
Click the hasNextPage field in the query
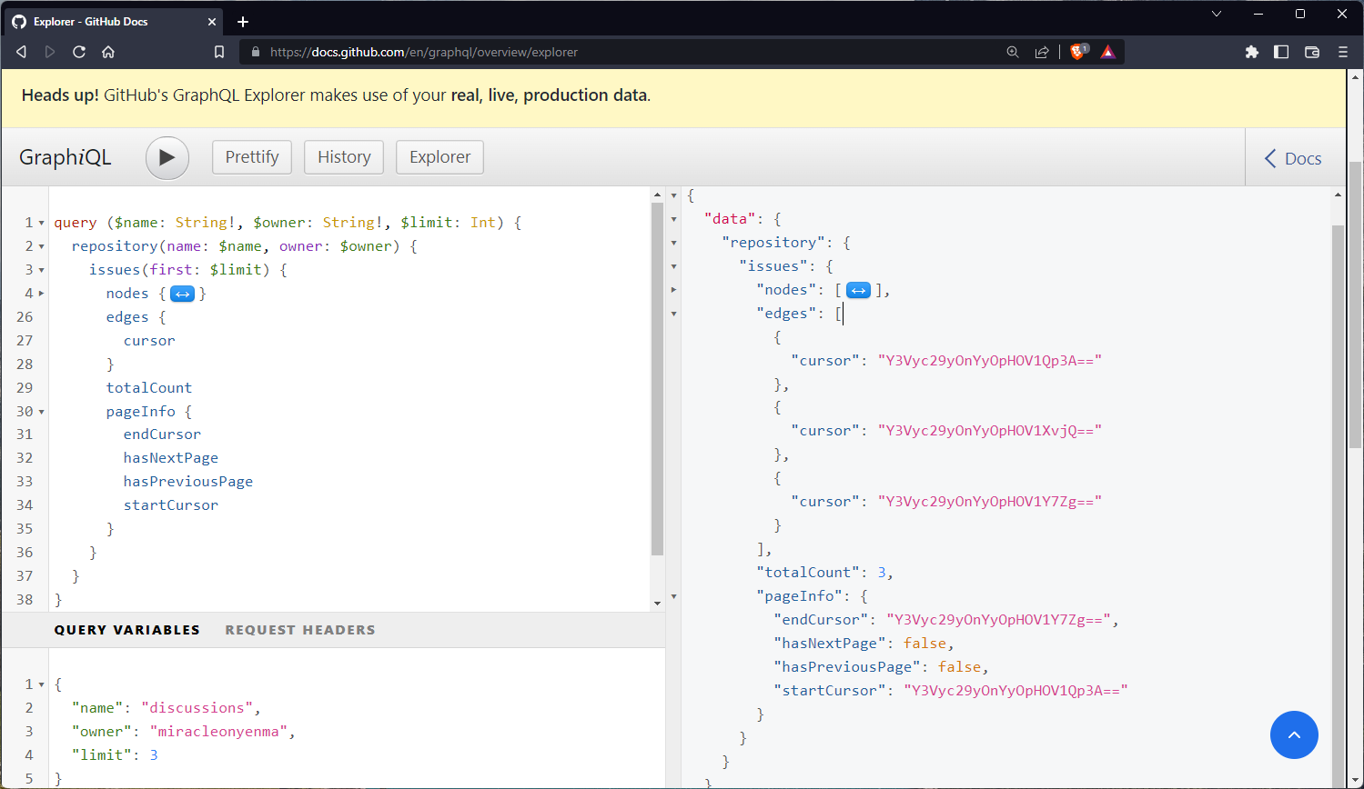(171, 458)
